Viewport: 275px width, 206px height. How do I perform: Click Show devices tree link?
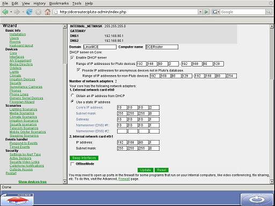32,182
